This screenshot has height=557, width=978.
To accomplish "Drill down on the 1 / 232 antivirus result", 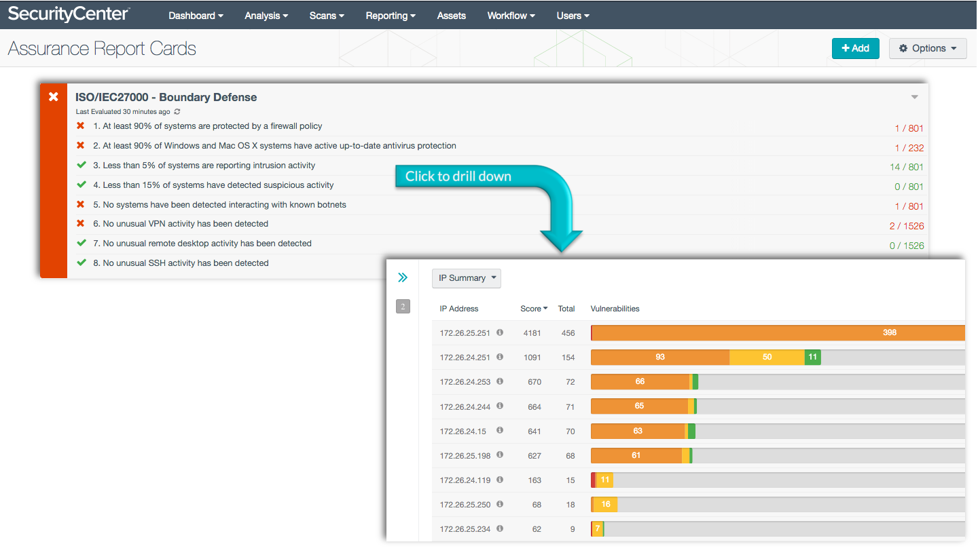I will coord(909,148).
